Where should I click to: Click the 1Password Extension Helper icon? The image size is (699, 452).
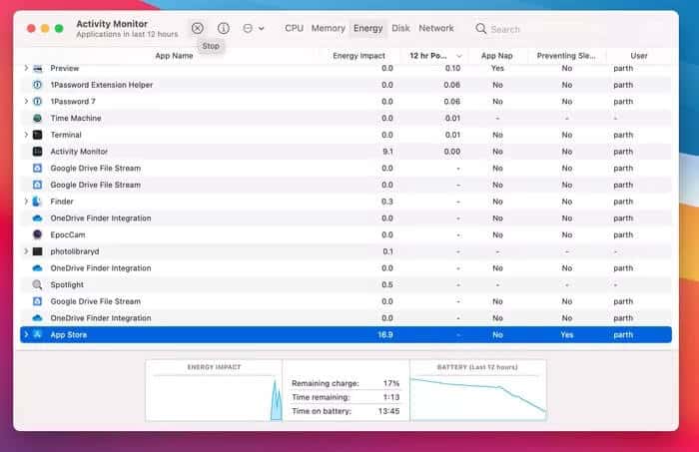coord(38,85)
